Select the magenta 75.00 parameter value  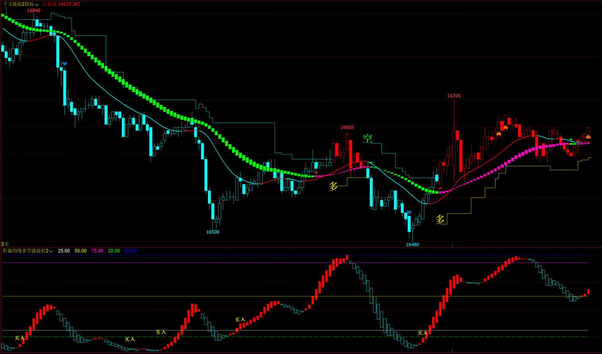[x=97, y=251]
